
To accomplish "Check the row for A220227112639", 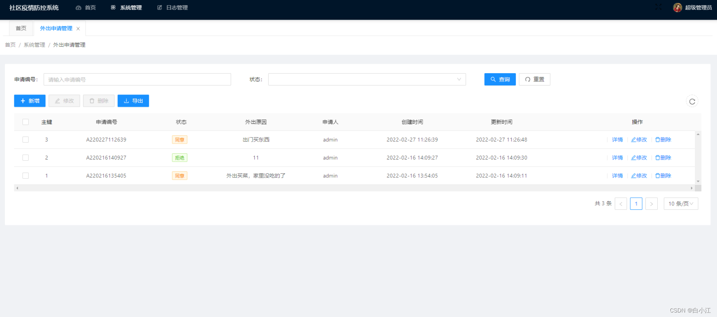I will coord(26,139).
